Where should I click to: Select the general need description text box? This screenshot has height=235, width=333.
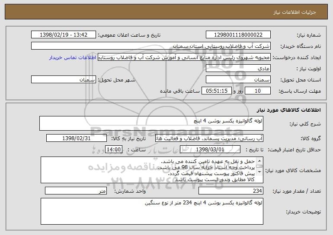(151, 123)
